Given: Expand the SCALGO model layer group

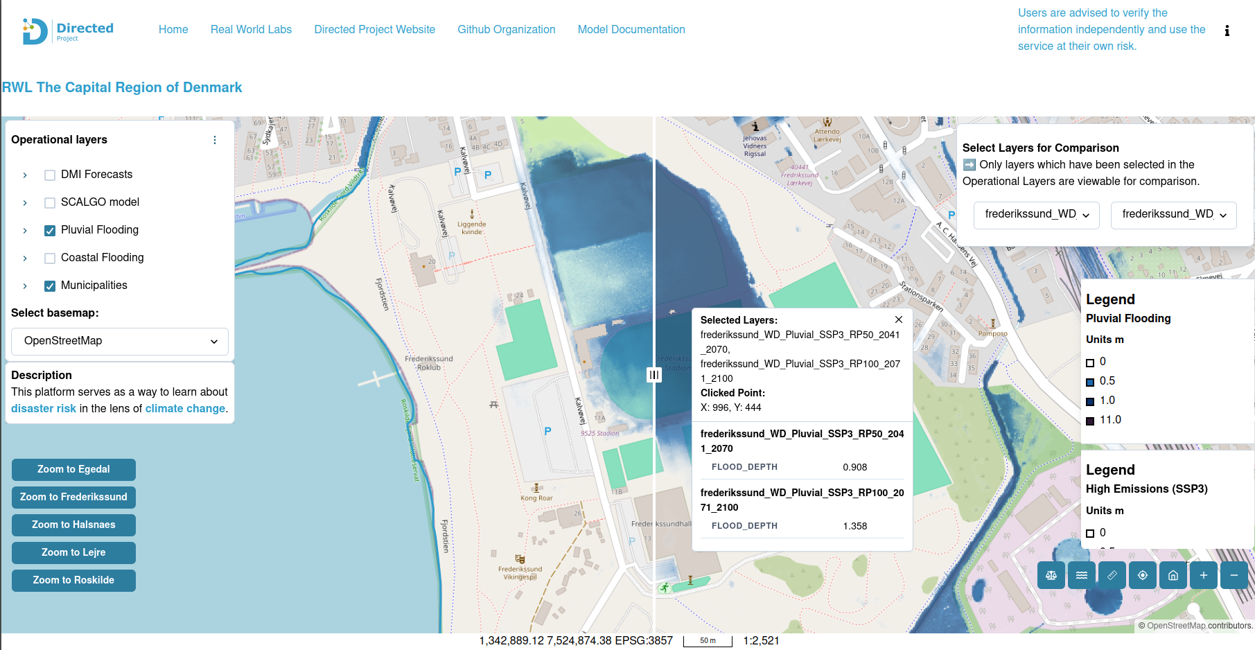Looking at the screenshot, I should point(25,203).
